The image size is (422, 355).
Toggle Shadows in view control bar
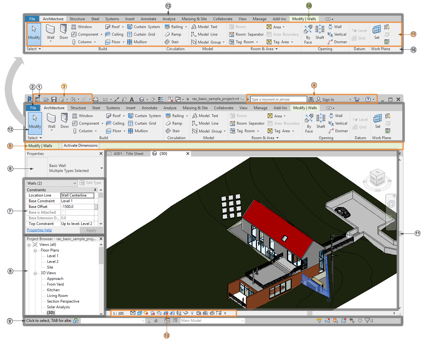(153, 313)
